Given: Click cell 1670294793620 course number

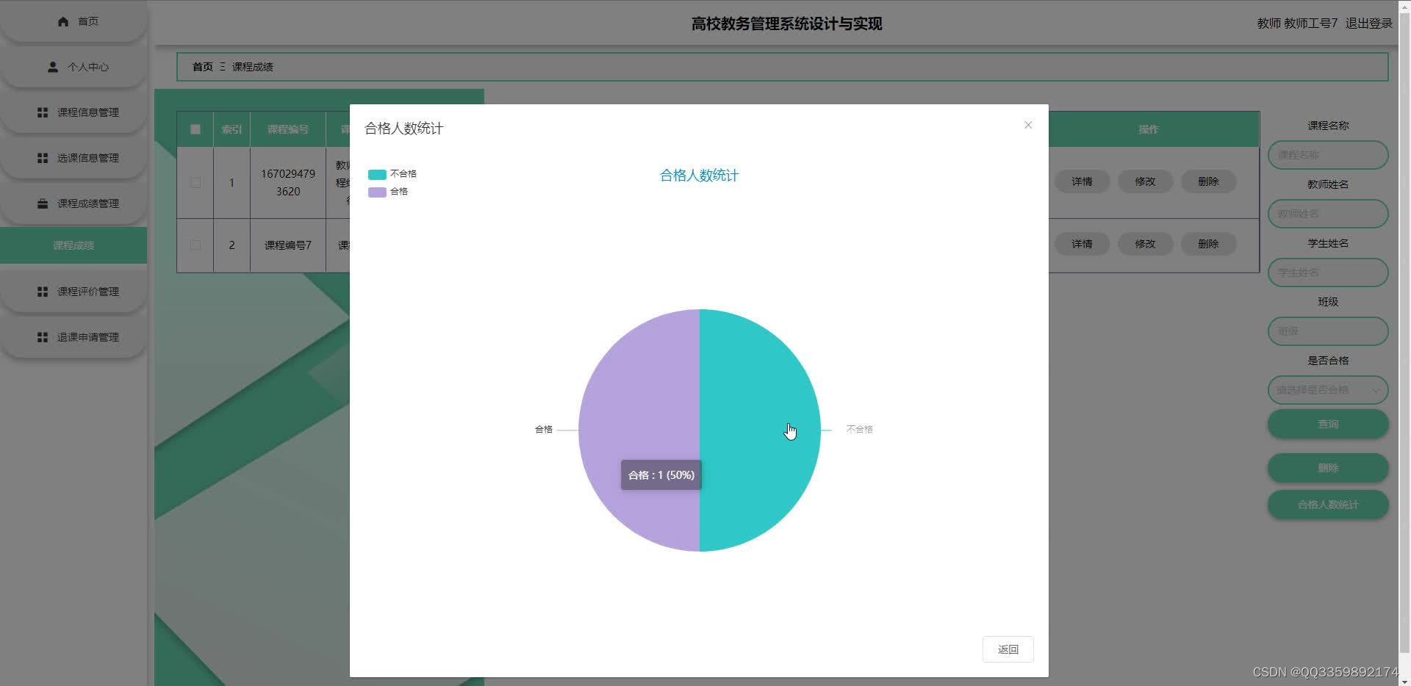Looking at the screenshot, I should click(288, 183).
